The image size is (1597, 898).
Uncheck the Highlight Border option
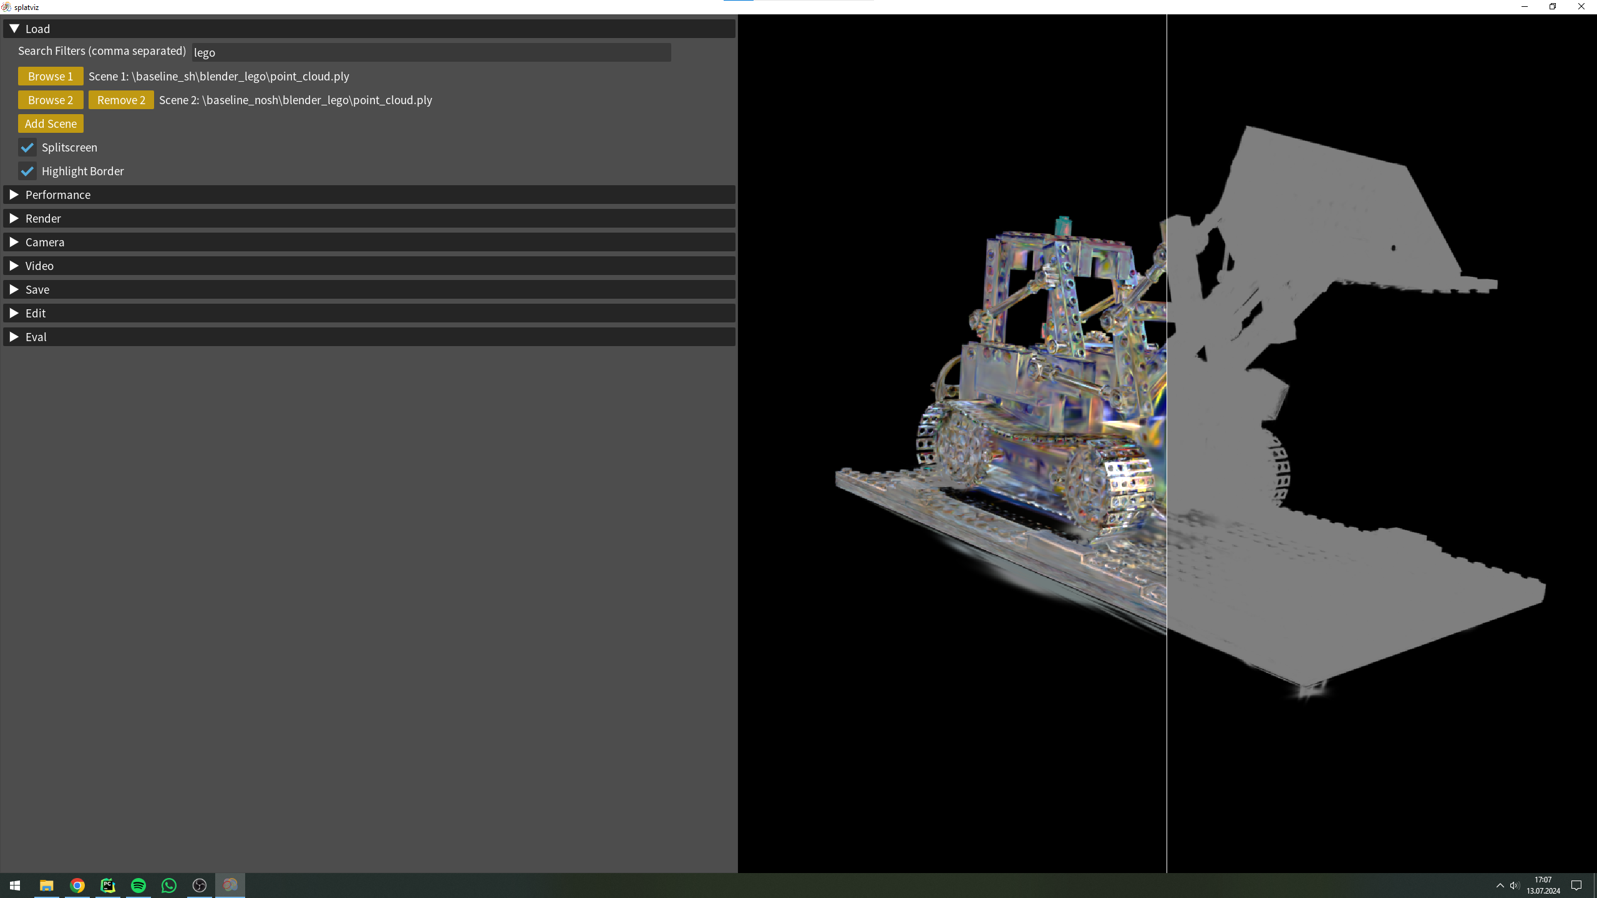[x=27, y=171]
